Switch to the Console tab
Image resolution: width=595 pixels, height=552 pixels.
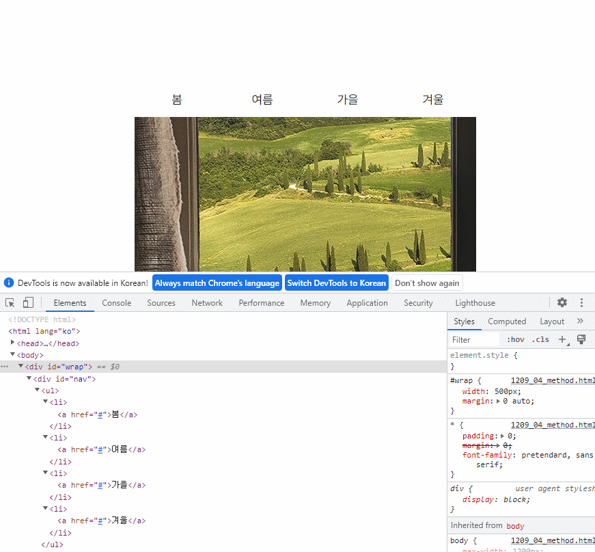pos(117,303)
